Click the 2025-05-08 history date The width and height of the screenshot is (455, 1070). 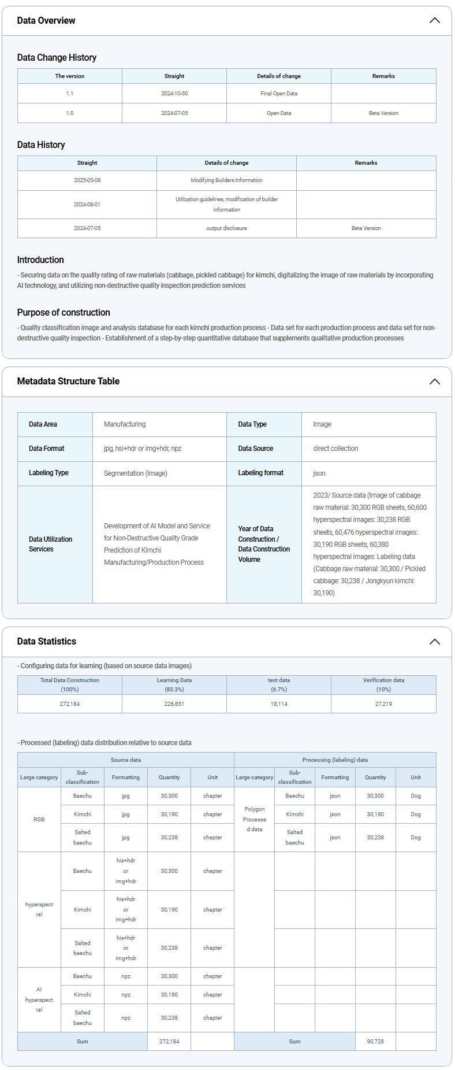pyautogui.click(x=87, y=180)
